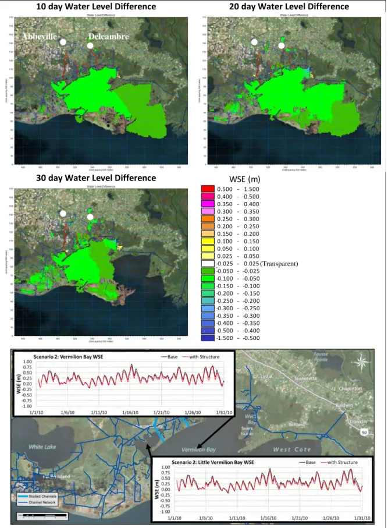
Task: Click the WSE (m) legend heading
Action: tap(245, 179)
